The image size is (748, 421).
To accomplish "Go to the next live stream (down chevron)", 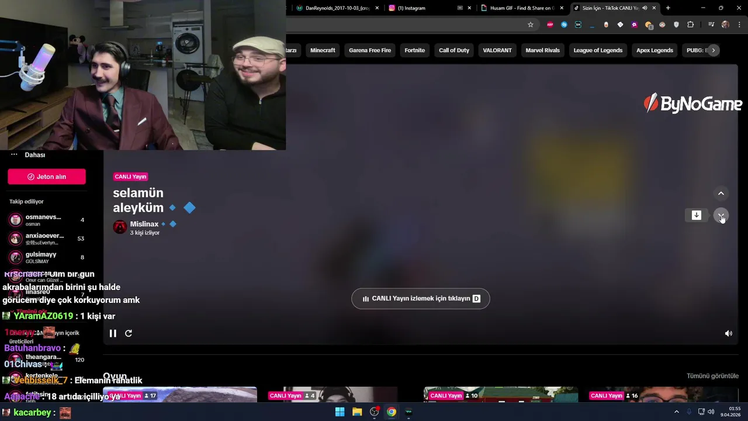I will 721,215.
